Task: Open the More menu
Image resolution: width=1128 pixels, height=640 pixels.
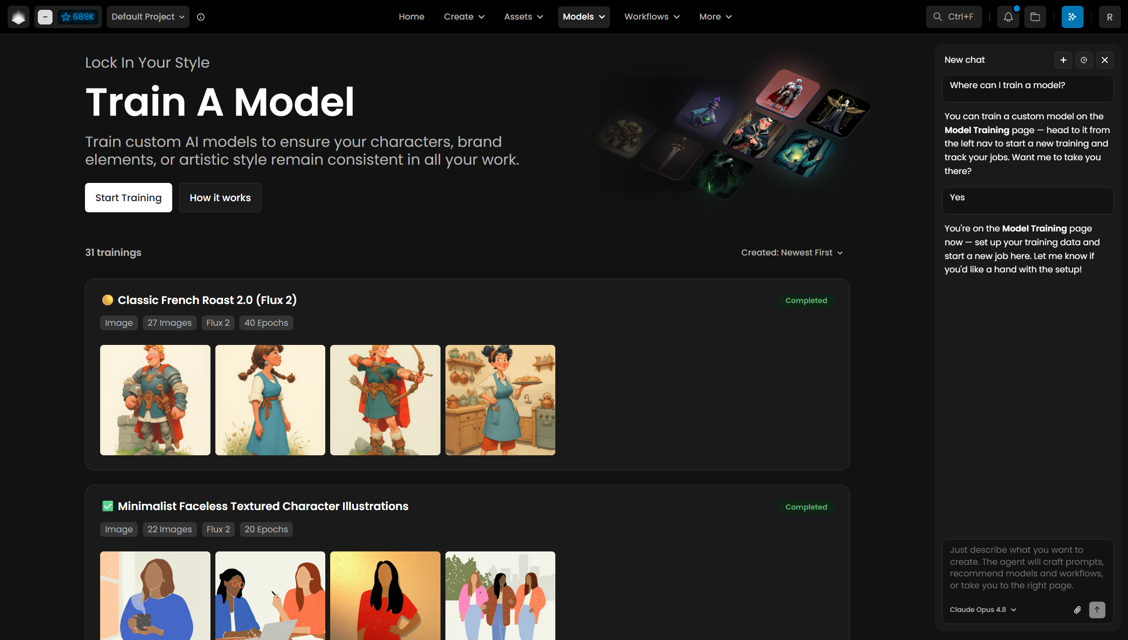Action: click(x=715, y=17)
